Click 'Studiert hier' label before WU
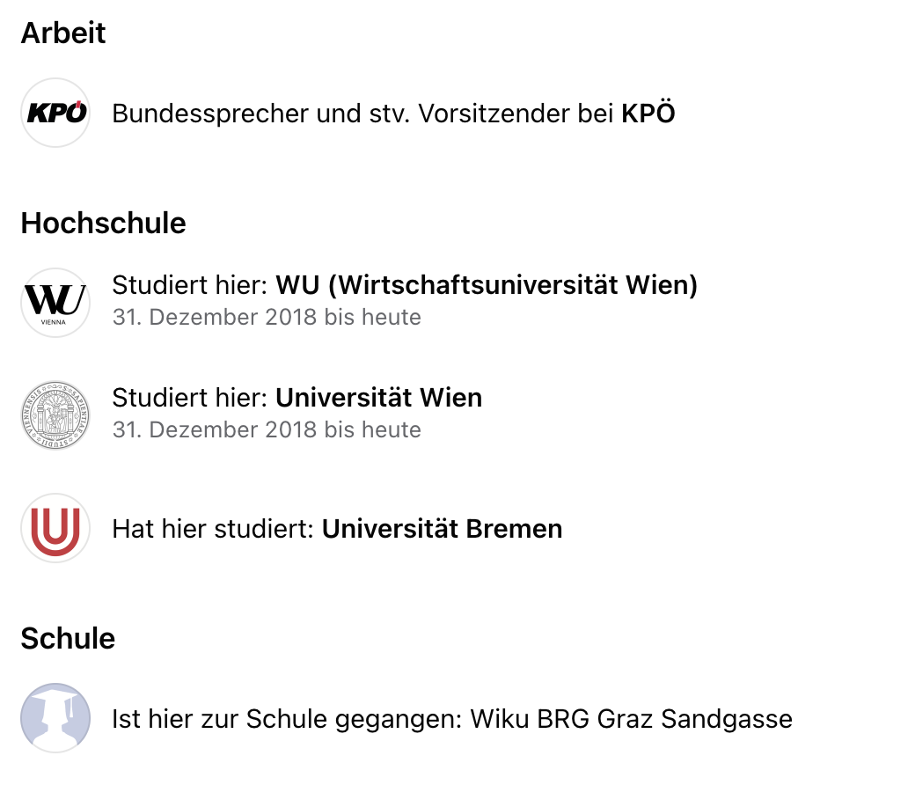Viewport: 908px width, 785px height. [189, 285]
